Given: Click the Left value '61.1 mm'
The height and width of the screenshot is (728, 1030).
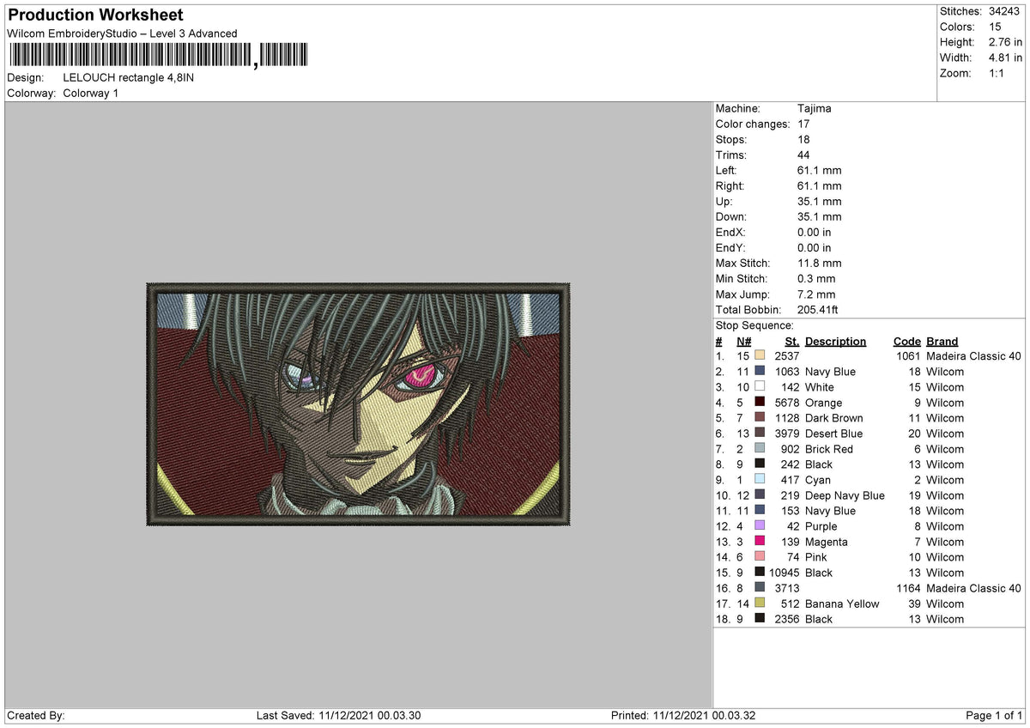Looking at the screenshot, I should [x=819, y=171].
